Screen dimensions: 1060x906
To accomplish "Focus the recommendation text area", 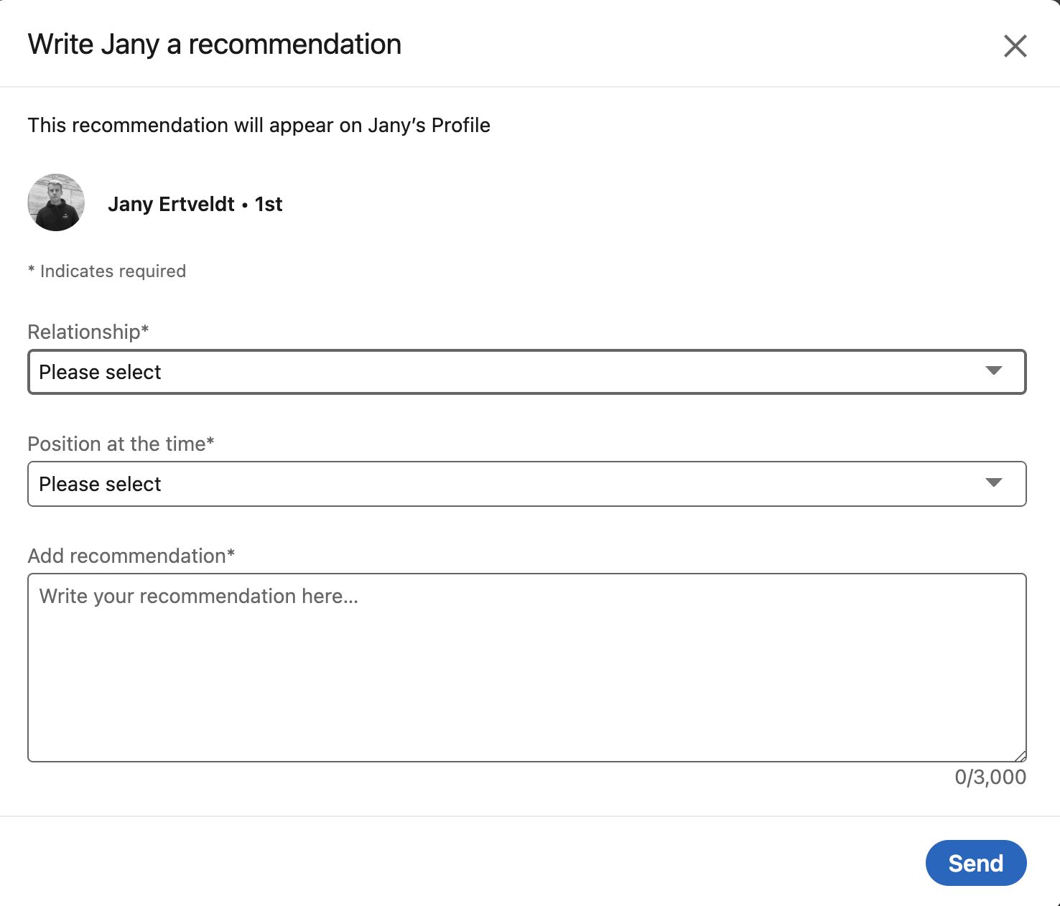I will [527, 668].
